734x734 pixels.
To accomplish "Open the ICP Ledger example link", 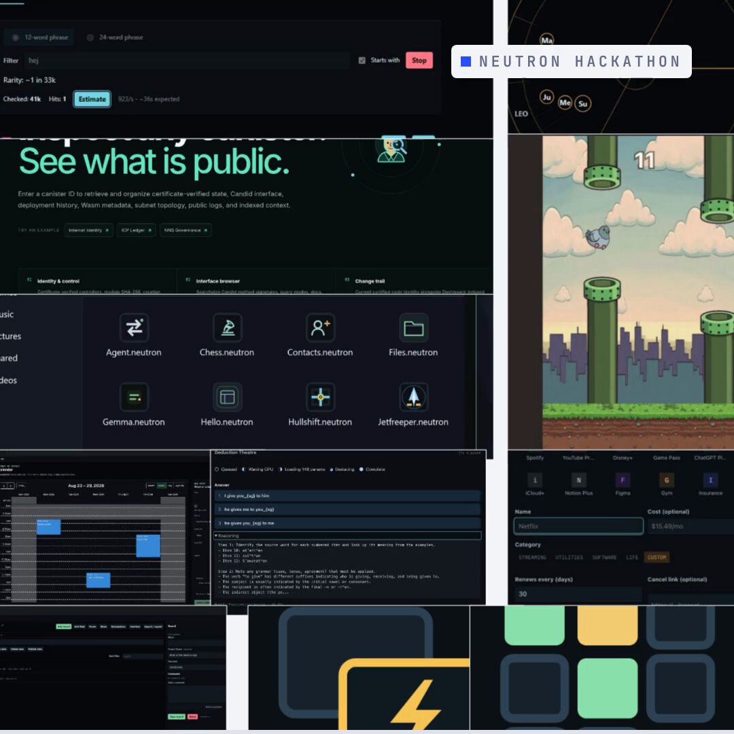I will pyautogui.click(x=136, y=230).
